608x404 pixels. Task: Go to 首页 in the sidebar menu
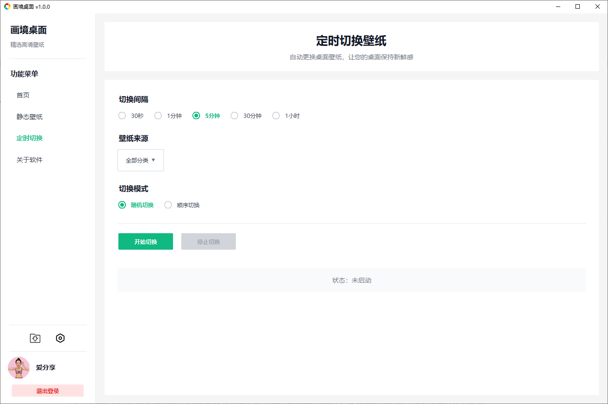tap(23, 95)
